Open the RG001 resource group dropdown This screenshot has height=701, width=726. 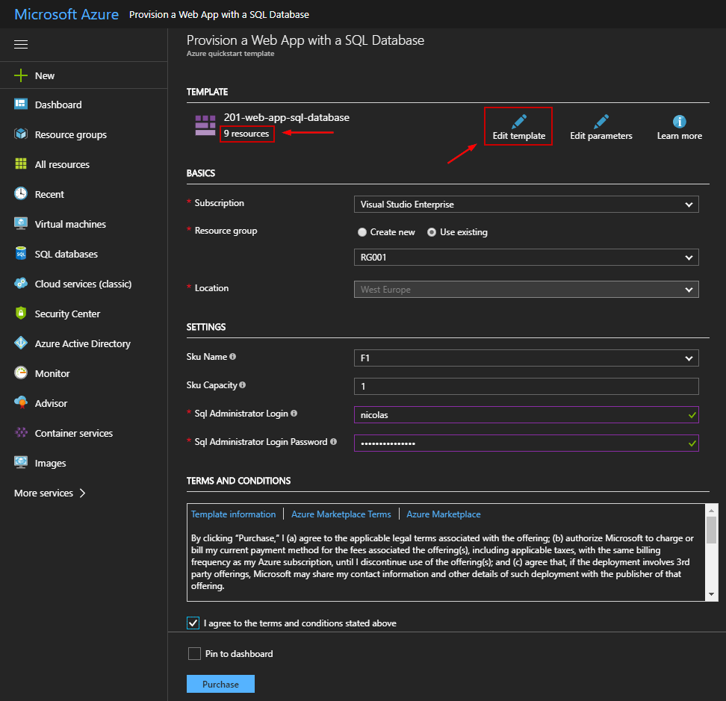526,258
